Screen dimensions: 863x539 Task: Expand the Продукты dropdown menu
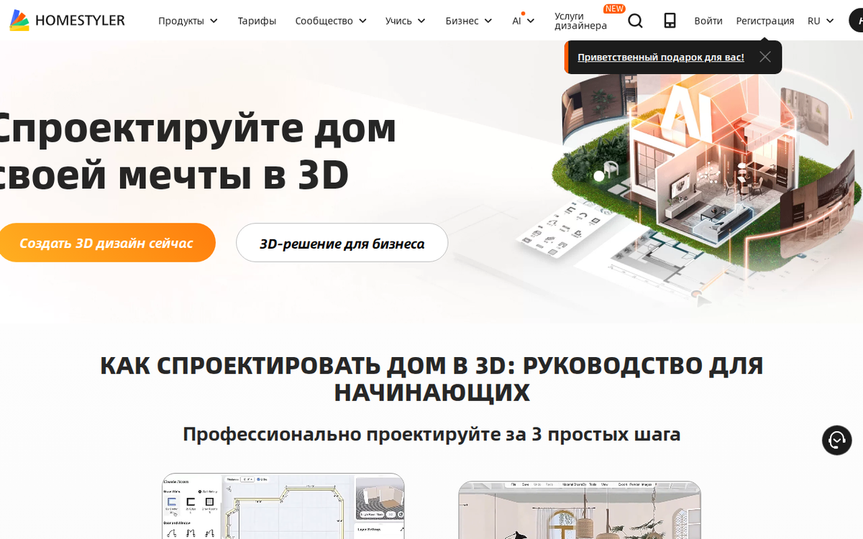(x=188, y=21)
